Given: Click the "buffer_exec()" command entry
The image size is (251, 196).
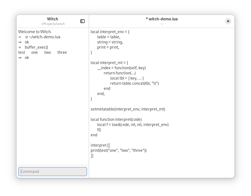Looking at the screenshot, I should coord(36,47).
